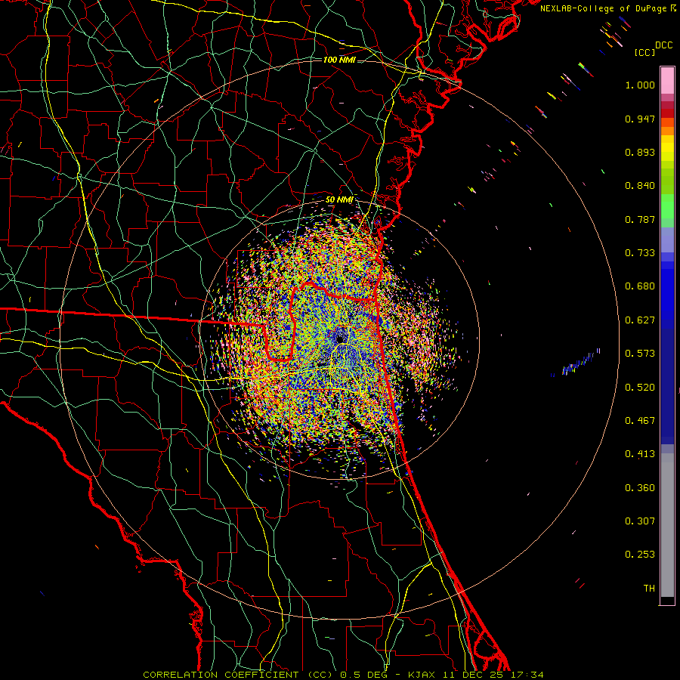Click the 0.413 legend value
Screen dimensions: 680x680
coord(640,454)
